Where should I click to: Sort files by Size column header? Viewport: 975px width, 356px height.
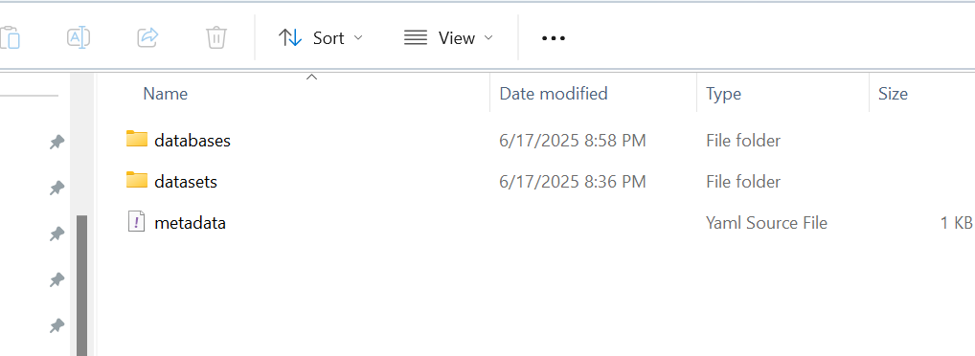pos(893,94)
